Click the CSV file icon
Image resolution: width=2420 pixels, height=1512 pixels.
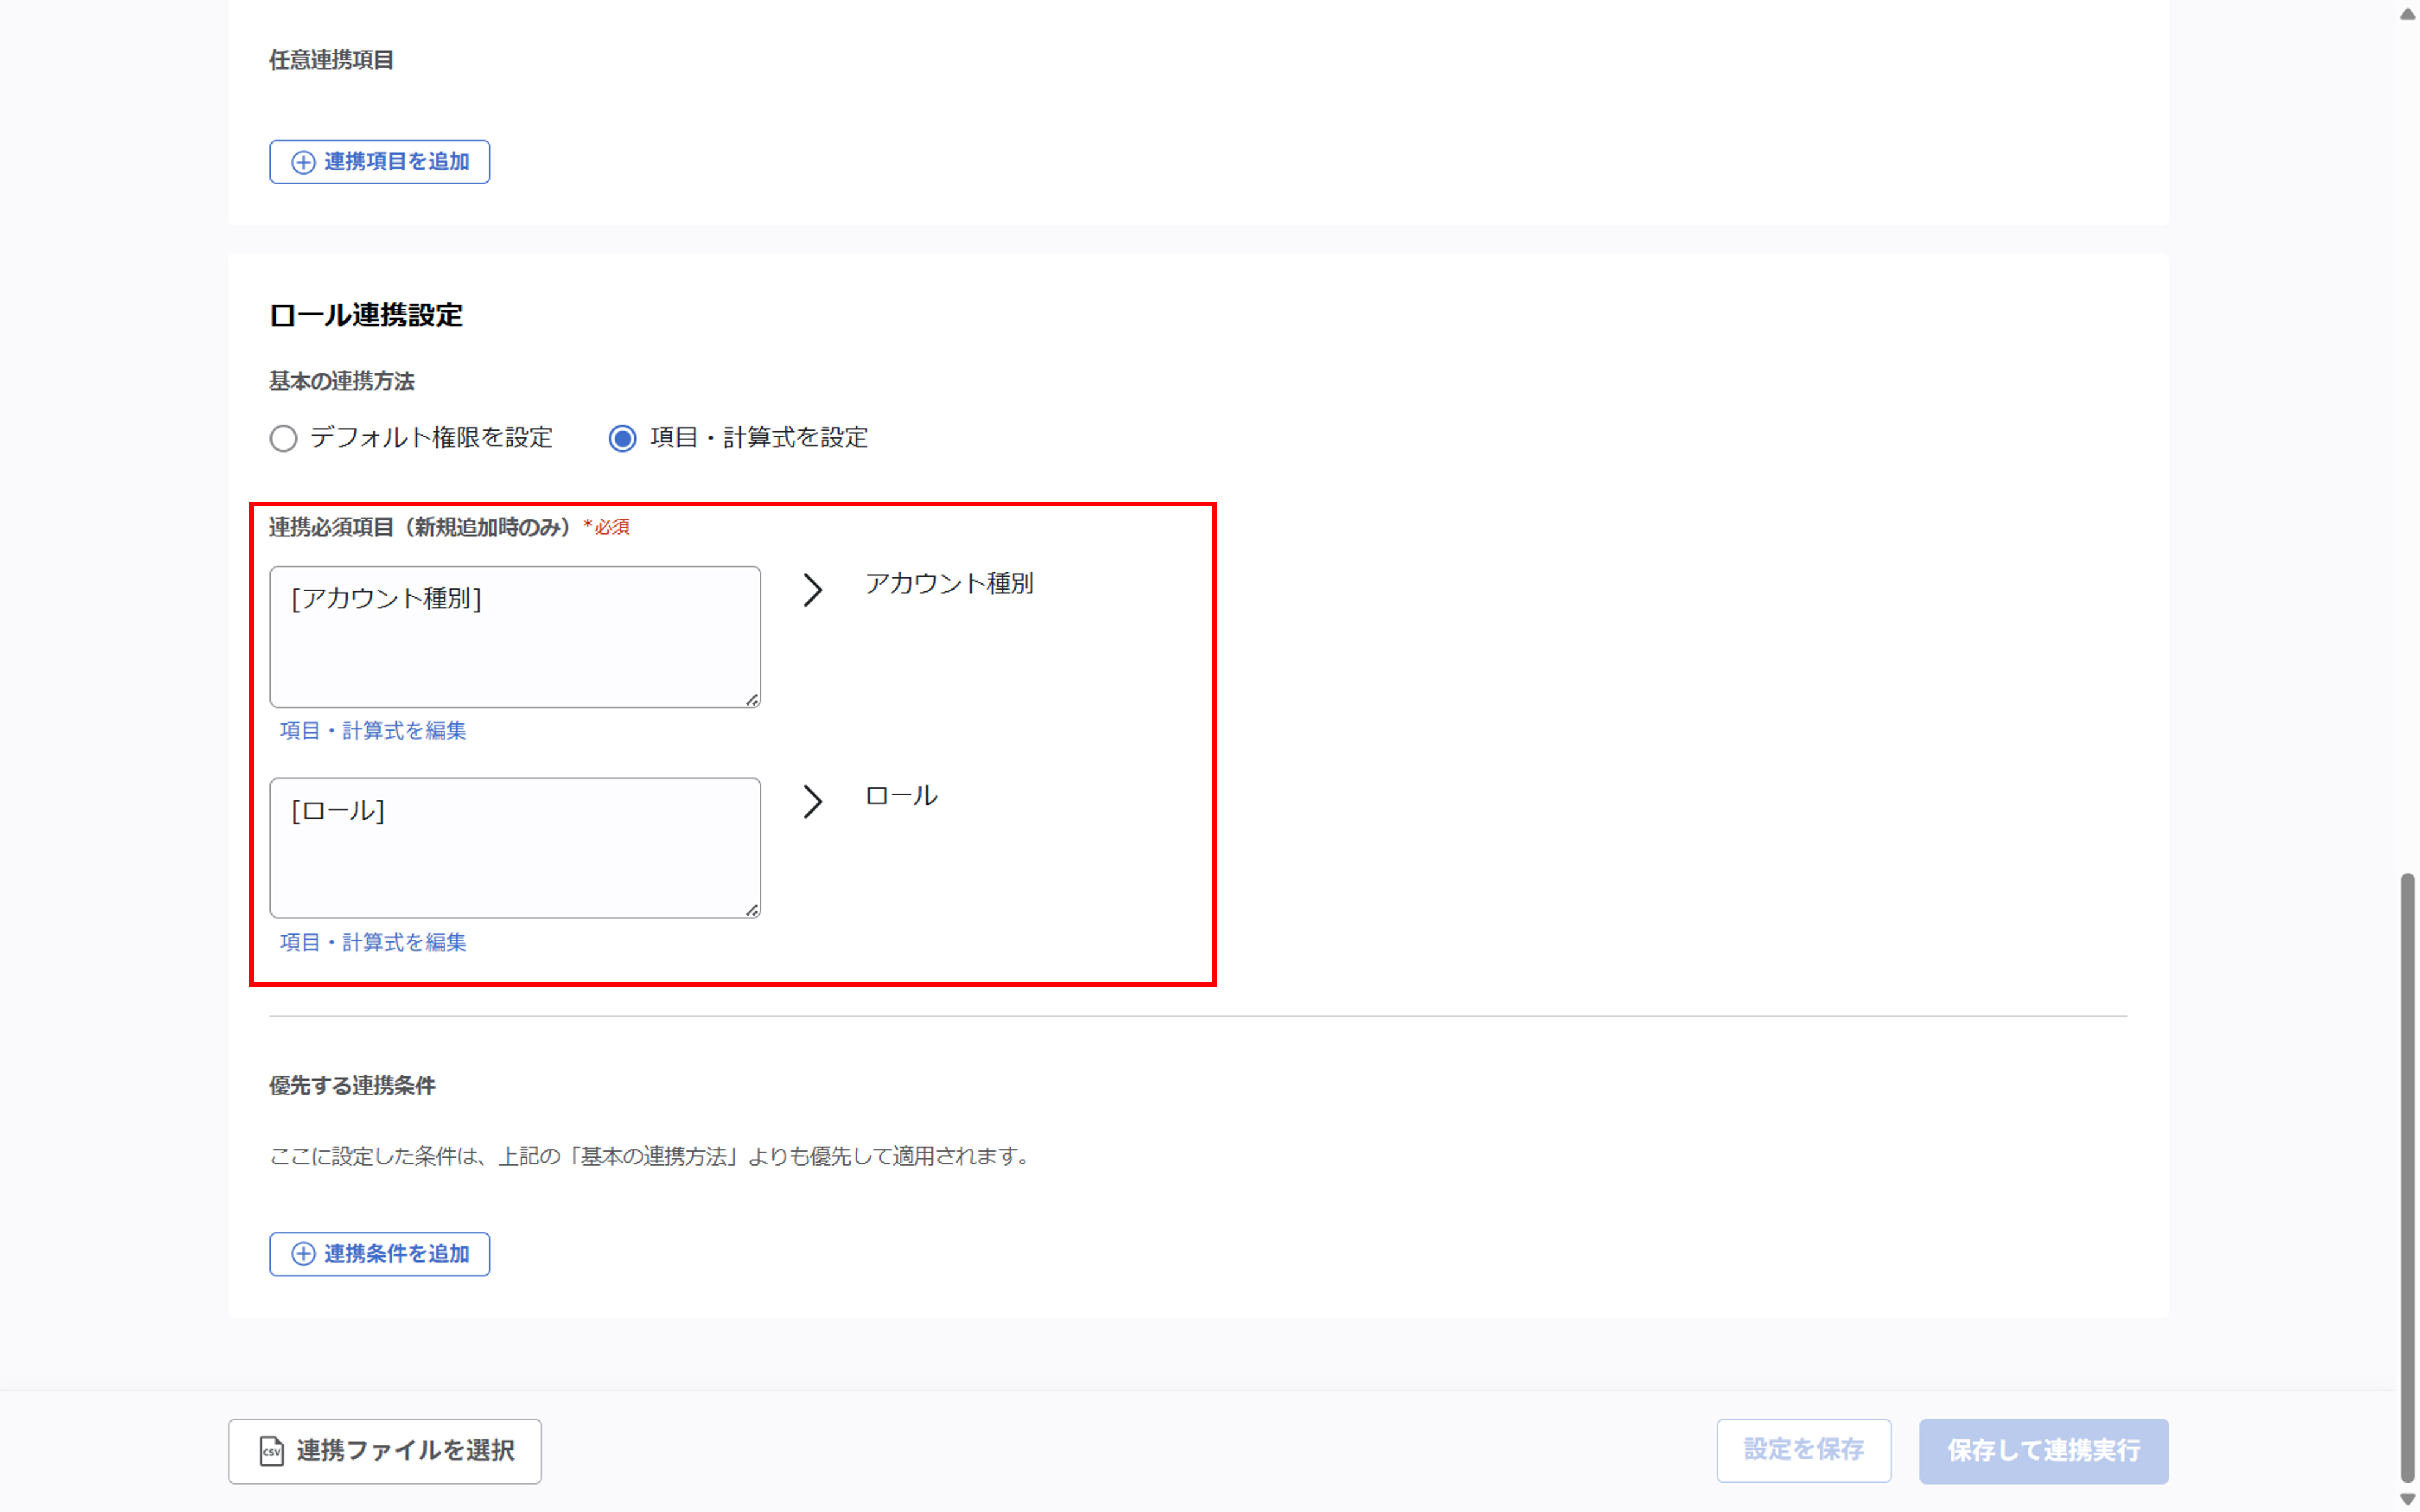(271, 1451)
